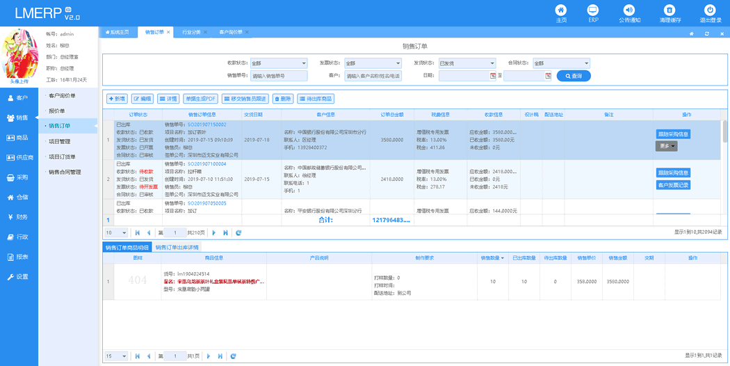Refresh the product detail grid pager
Viewport: 730px width, 366px height.
click(233, 356)
